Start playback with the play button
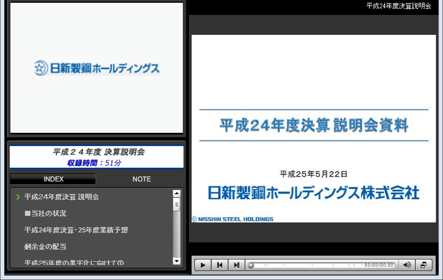Screen dimensions: 443x280 203,265
